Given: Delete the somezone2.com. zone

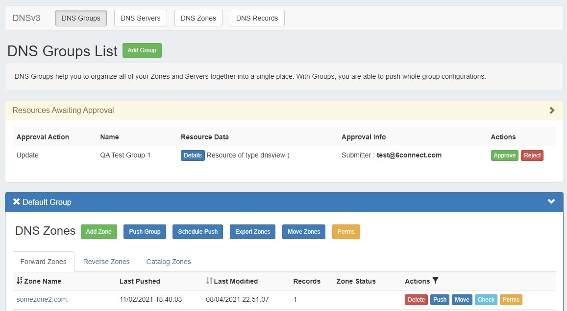Looking at the screenshot, I should (x=416, y=300).
